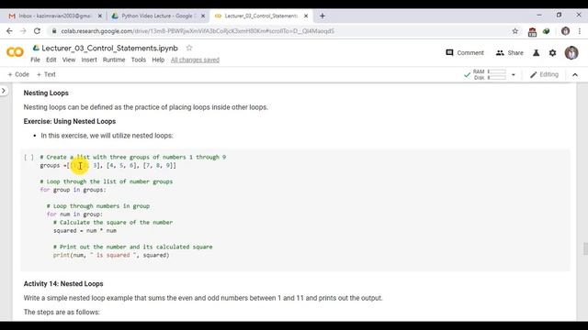Click the Activity 14: Nested Loops heading
The image size is (588, 330).
coord(63,283)
